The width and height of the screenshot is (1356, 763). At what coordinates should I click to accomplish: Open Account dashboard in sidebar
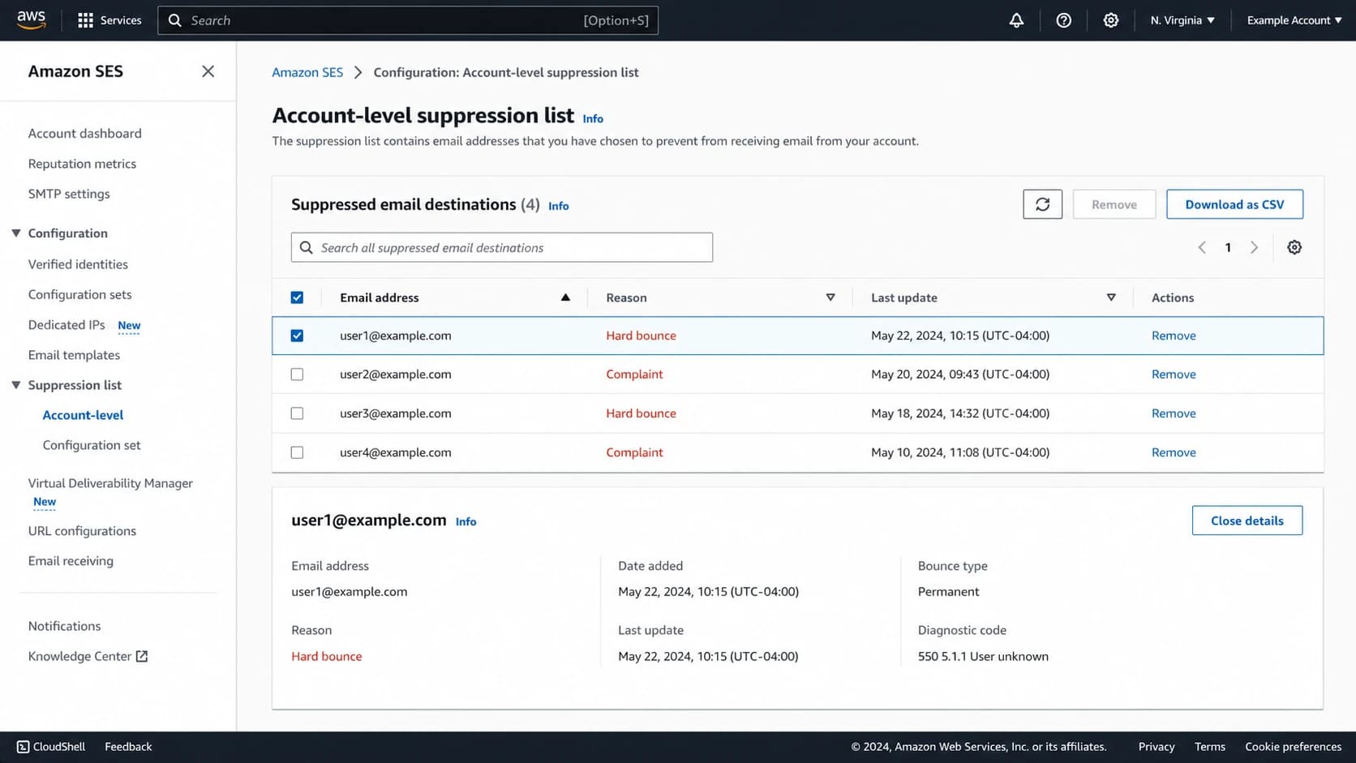pyautogui.click(x=84, y=133)
